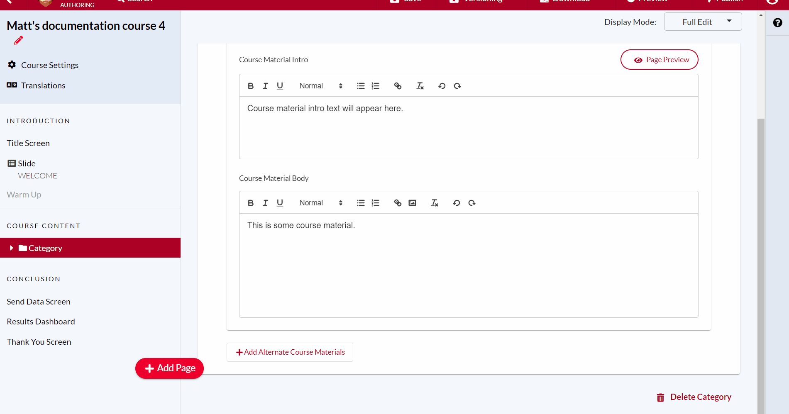Toggle bold formatting in Course Material Intro editor

pyautogui.click(x=251, y=85)
